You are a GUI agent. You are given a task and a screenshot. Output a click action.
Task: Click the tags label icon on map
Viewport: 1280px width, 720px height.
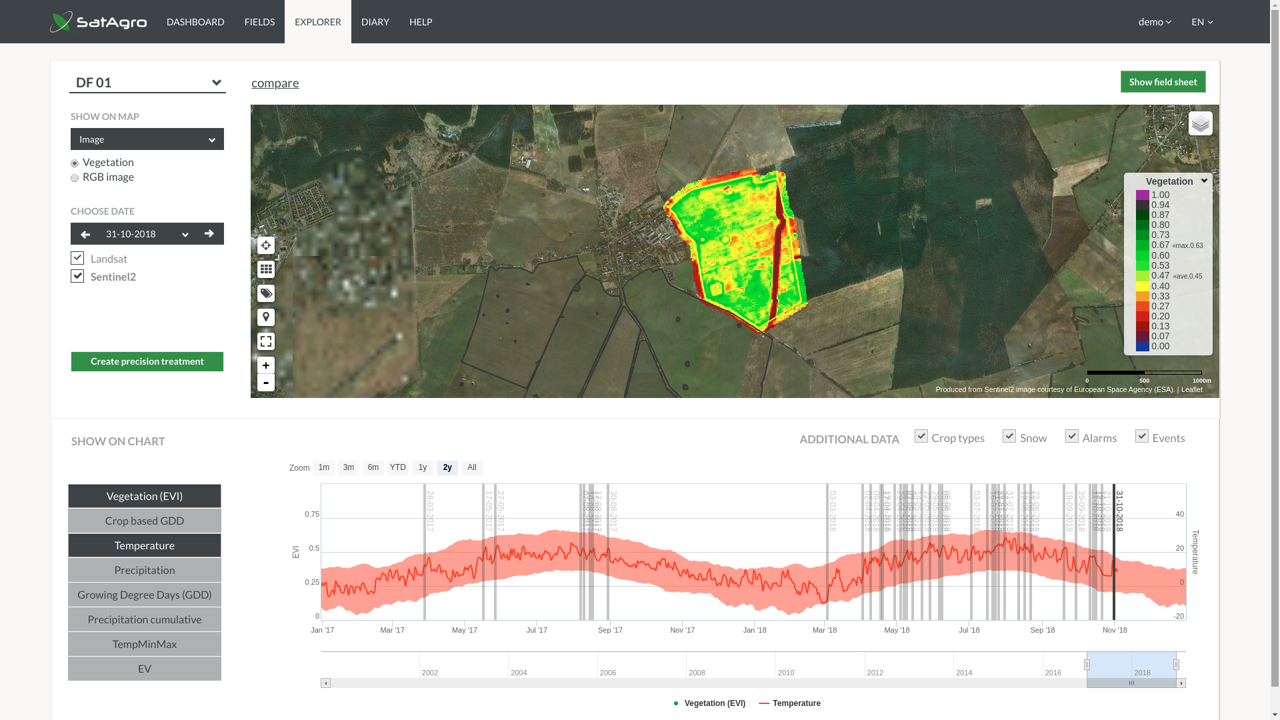pos(265,293)
